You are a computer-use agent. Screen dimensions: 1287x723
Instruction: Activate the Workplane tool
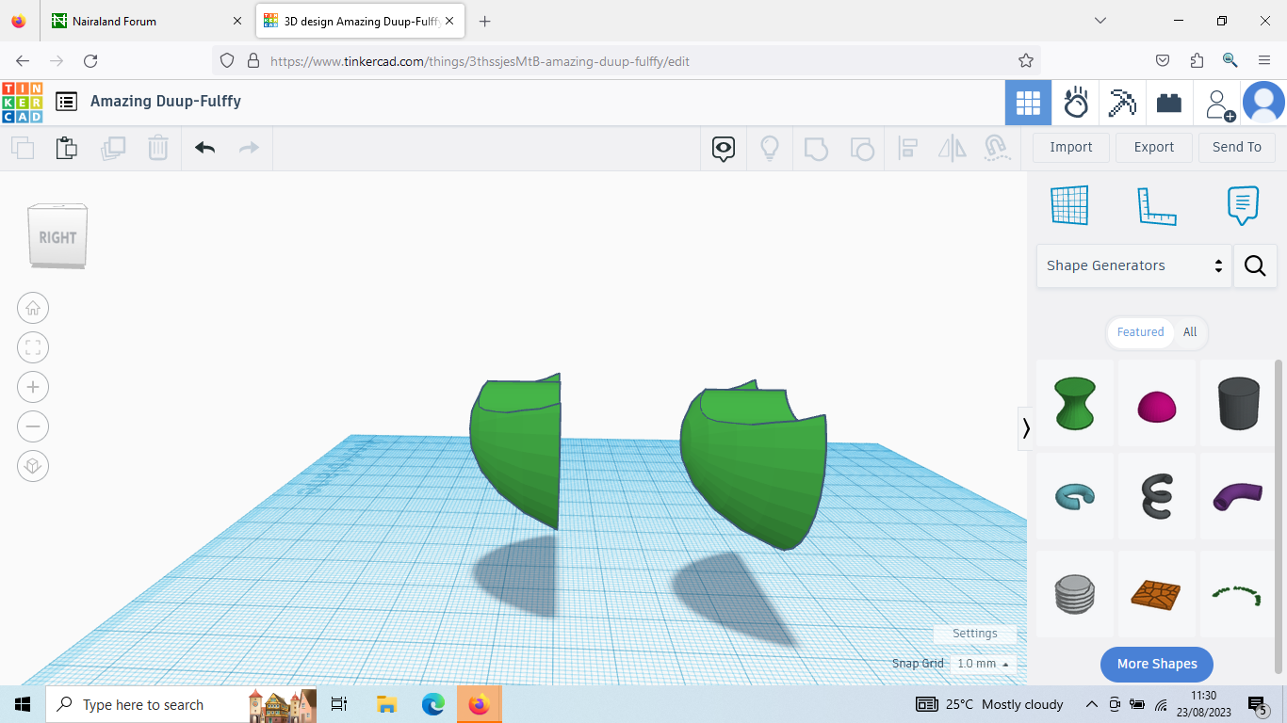click(x=1069, y=205)
